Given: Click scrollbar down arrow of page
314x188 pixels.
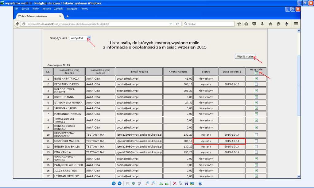Looking at the screenshot, I should click(299, 176).
